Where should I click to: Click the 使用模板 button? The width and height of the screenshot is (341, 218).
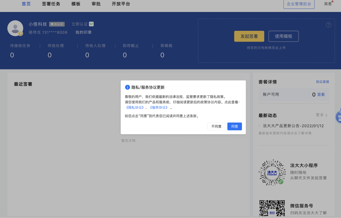click(x=284, y=36)
